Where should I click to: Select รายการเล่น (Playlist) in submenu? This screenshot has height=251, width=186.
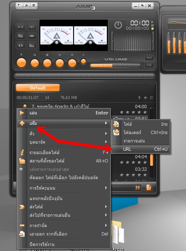point(141,141)
